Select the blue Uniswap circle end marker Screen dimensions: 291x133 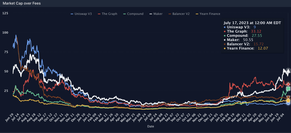288,103
